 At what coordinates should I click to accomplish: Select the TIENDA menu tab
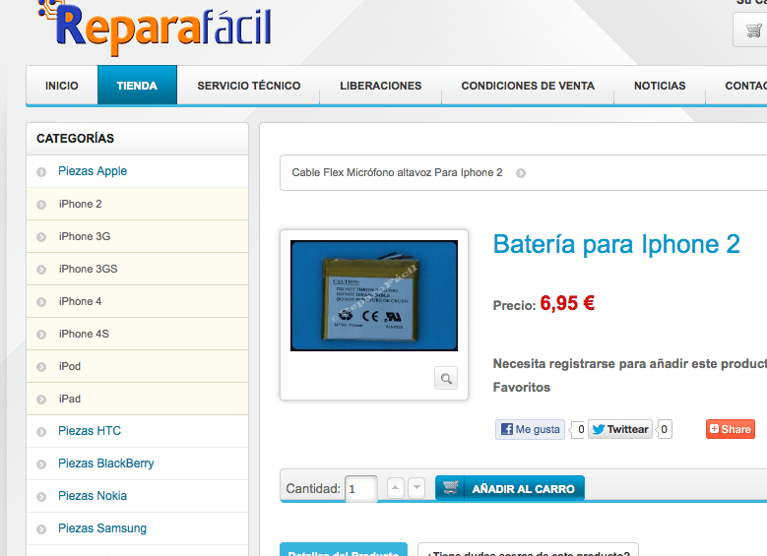(137, 85)
